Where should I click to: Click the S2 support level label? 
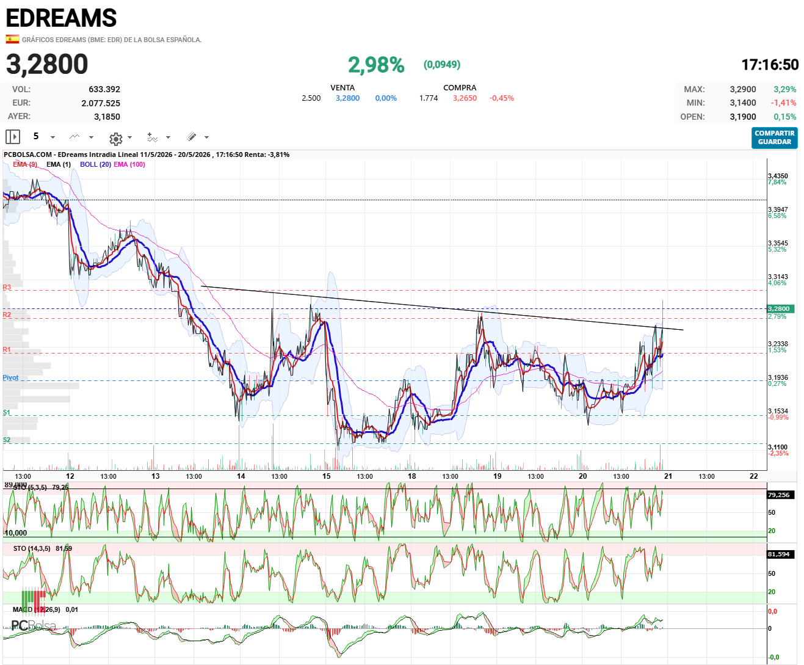pos(7,440)
